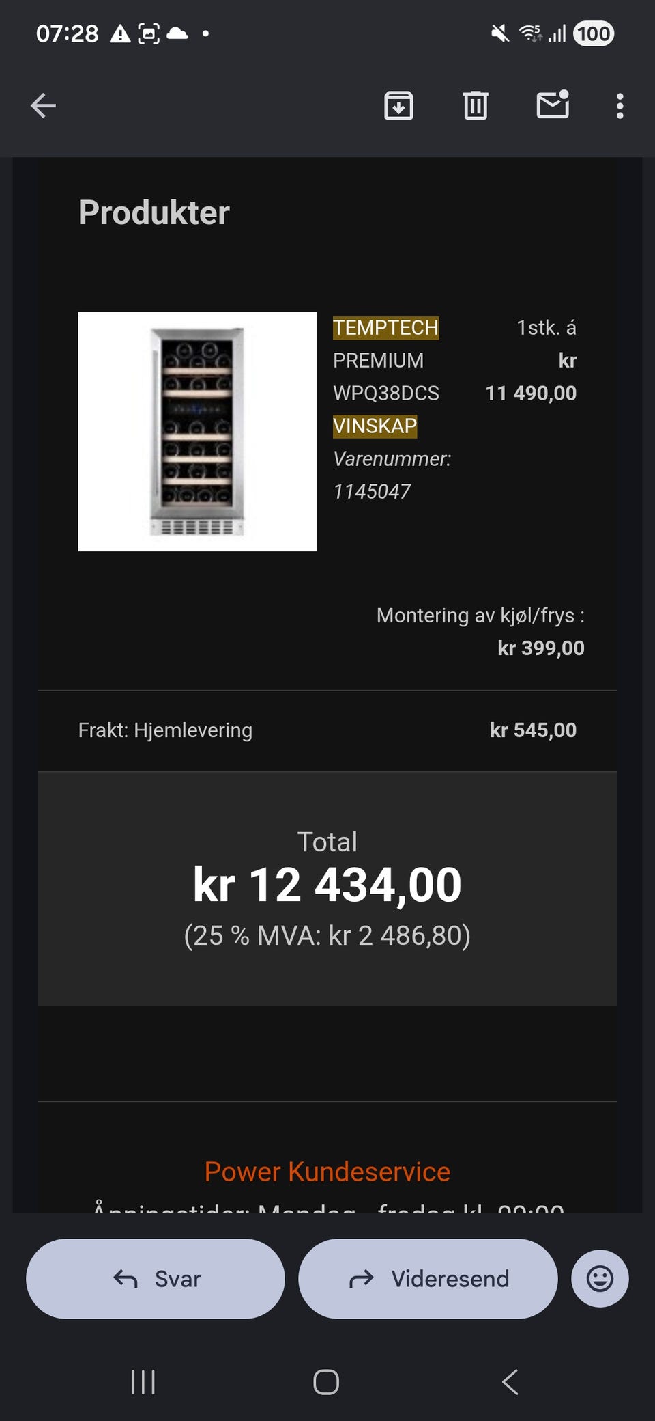Open the emoji reaction picker
Viewport: 655px width, 1421px height.
tap(600, 1278)
